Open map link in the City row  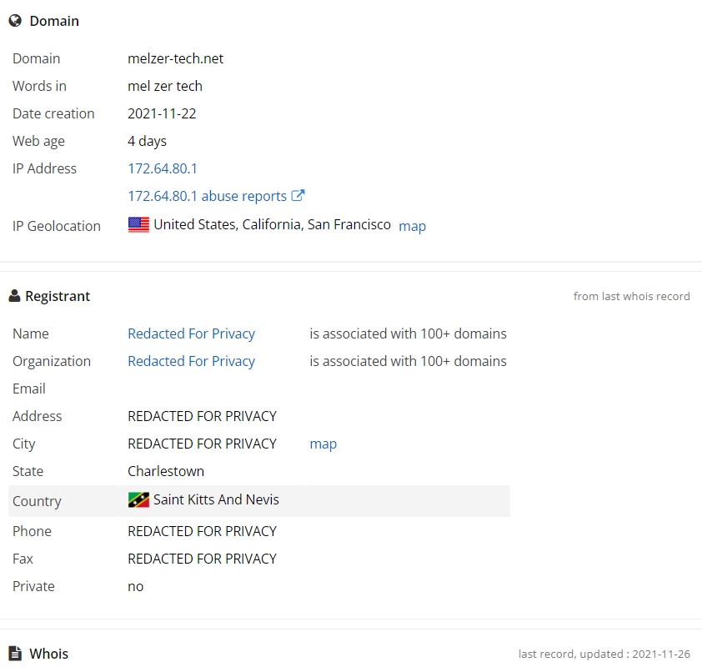(x=323, y=444)
